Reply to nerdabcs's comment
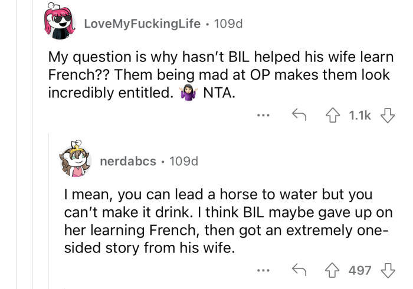Viewport: 413px width, 289px height. (299, 270)
